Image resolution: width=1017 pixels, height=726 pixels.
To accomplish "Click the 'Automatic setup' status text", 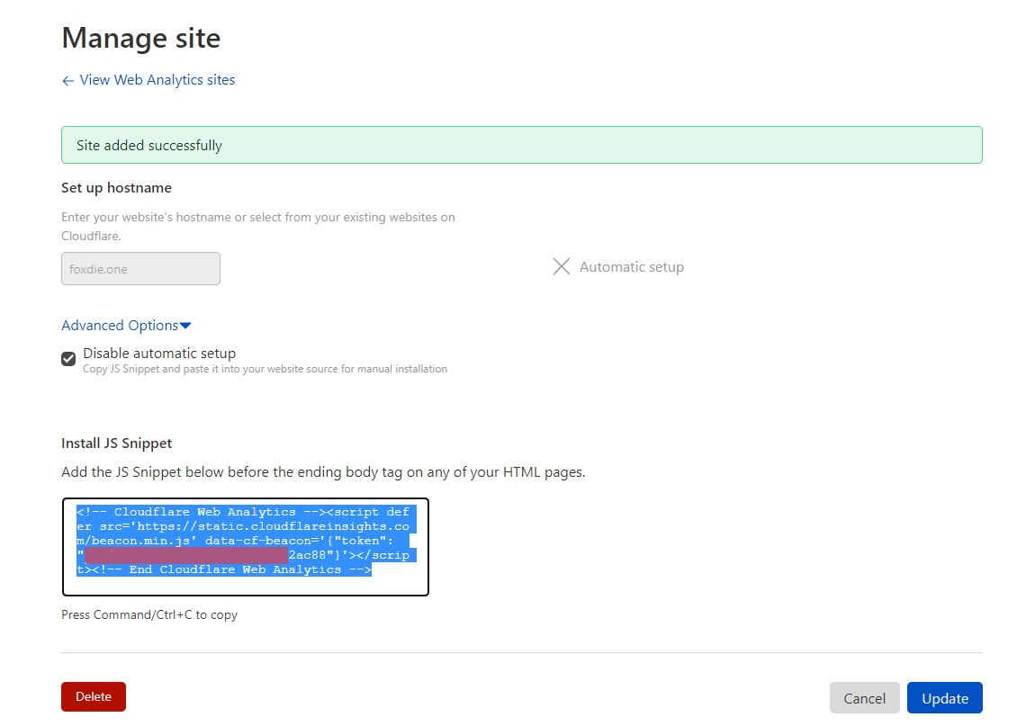I will click(x=631, y=267).
